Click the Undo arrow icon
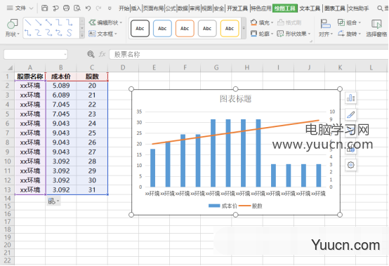The image size is (389, 266). pyautogui.click(x=88, y=8)
